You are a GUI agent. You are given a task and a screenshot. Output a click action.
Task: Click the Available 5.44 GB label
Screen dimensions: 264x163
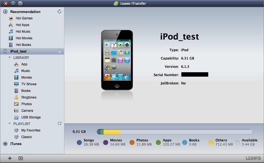click(x=248, y=144)
